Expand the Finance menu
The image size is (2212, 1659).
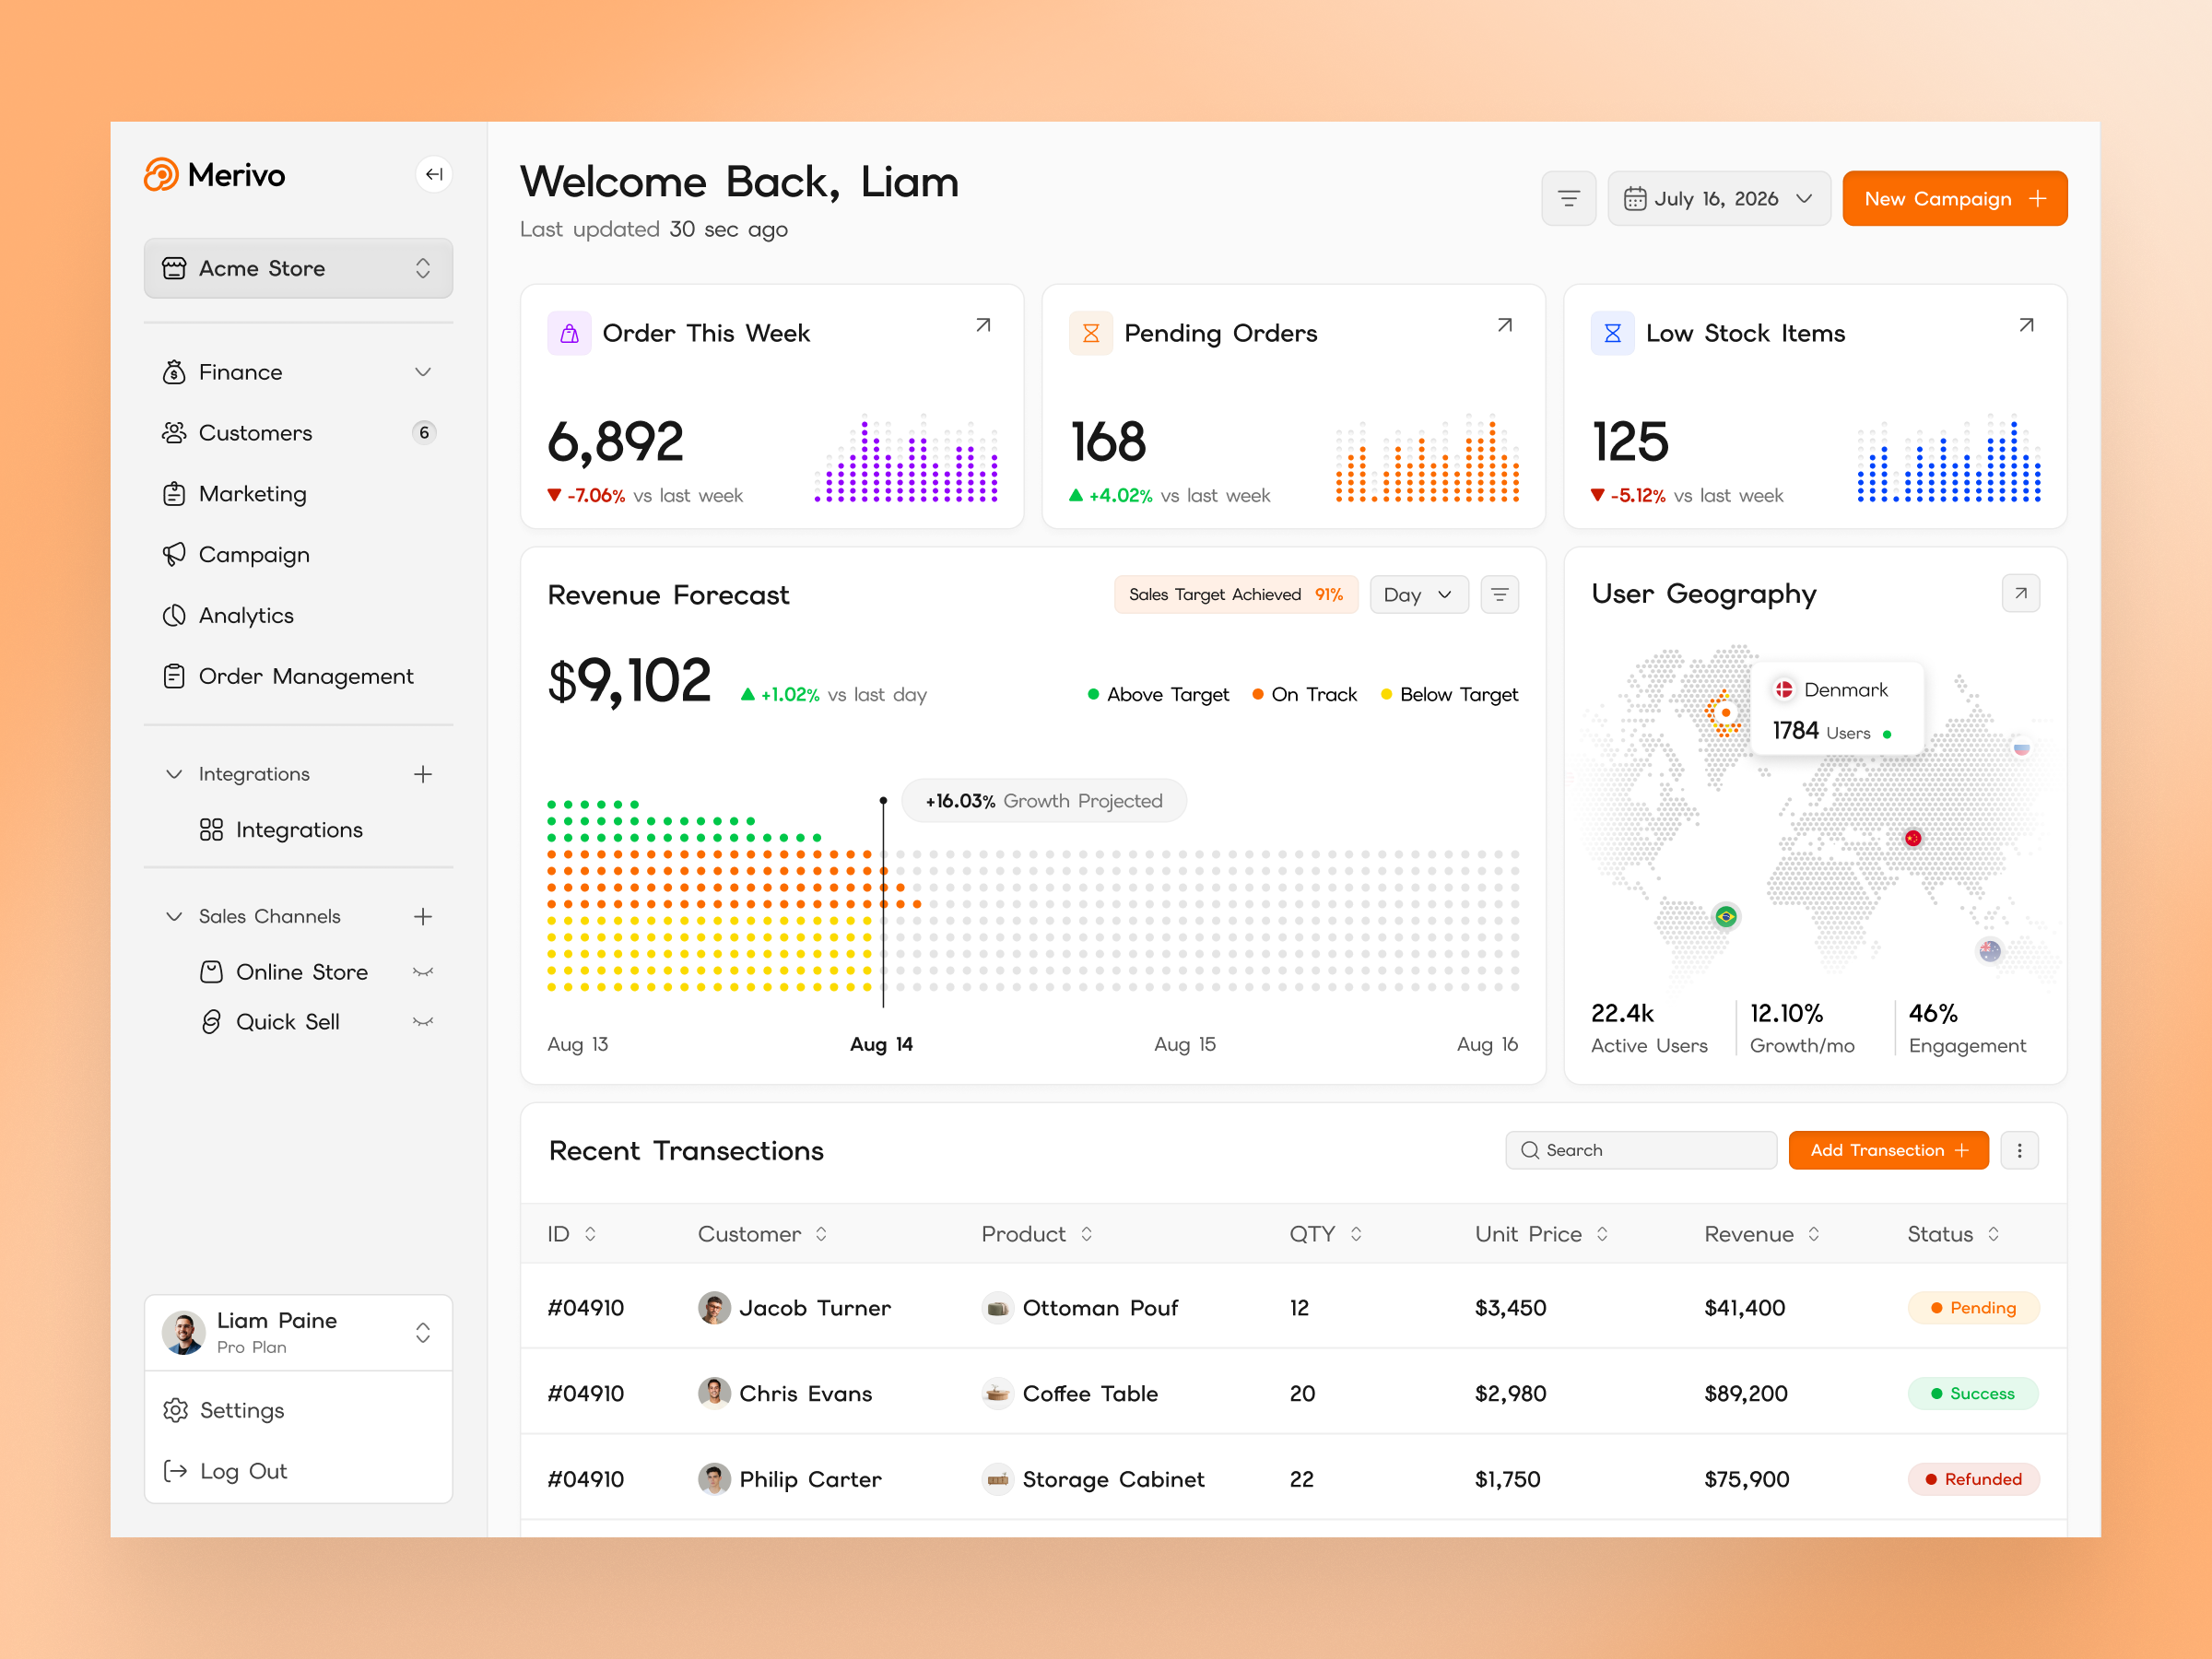click(298, 372)
